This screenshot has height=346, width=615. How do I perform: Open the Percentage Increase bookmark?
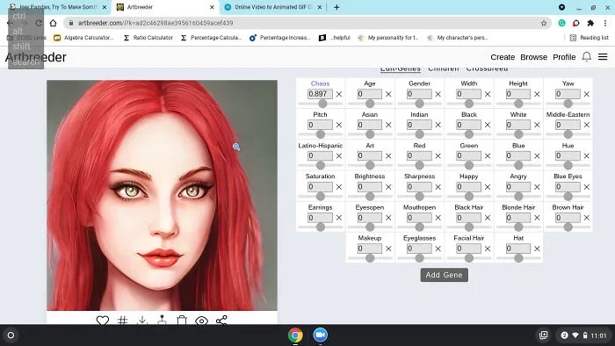tap(280, 38)
